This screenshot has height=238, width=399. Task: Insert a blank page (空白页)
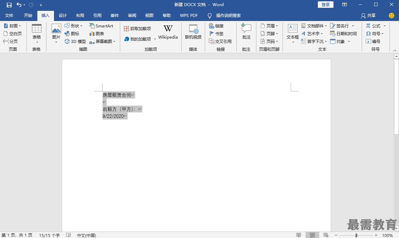tap(13, 34)
